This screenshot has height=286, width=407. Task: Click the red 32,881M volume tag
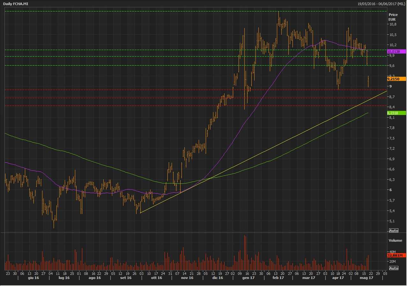tap(396, 255)
